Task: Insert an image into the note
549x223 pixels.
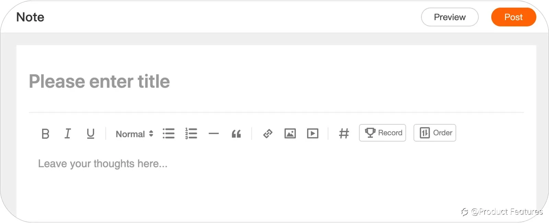Action: coord(290,133)
